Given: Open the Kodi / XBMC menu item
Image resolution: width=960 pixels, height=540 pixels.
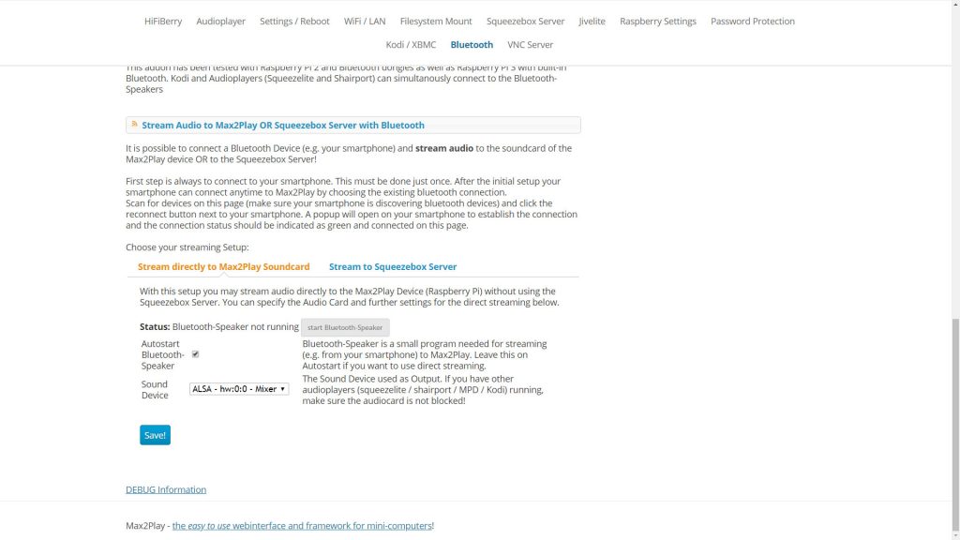Looking at the screenshot, I should (411, 45).
